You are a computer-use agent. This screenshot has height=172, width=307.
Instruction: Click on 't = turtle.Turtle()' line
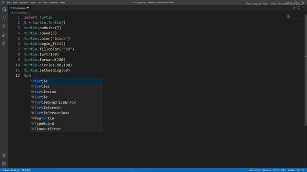[45, 22]
